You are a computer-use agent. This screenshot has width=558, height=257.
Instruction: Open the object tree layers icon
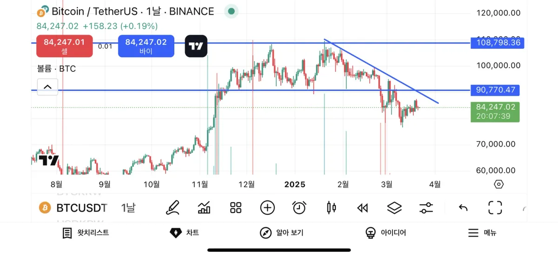click(x=394, y=207)
